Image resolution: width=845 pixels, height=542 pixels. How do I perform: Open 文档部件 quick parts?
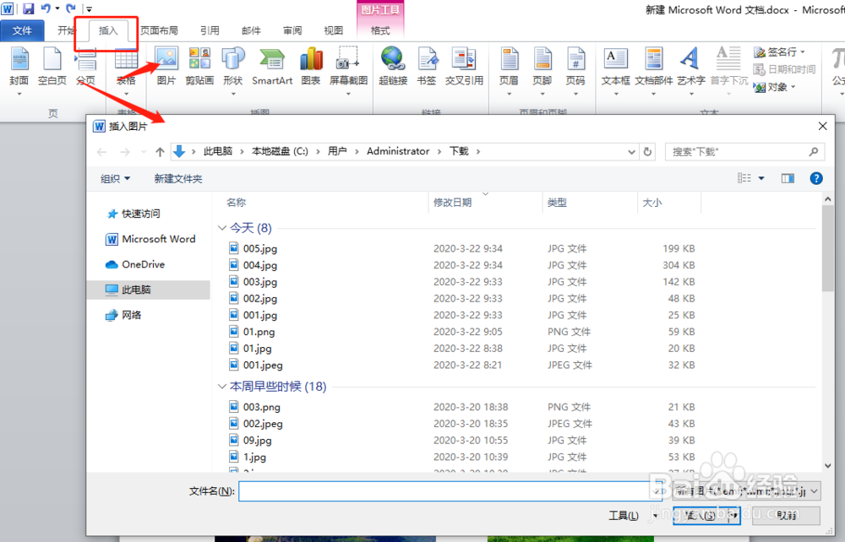(654, 71)
